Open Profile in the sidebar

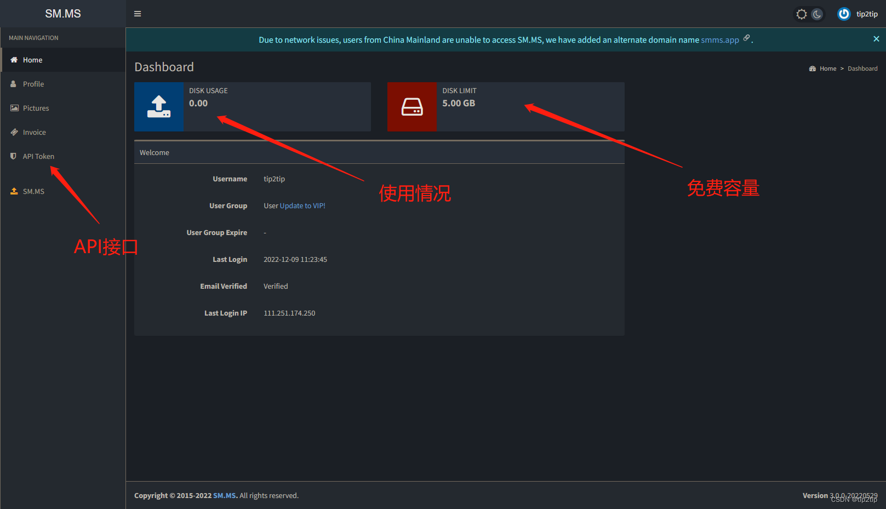(63, 84)
